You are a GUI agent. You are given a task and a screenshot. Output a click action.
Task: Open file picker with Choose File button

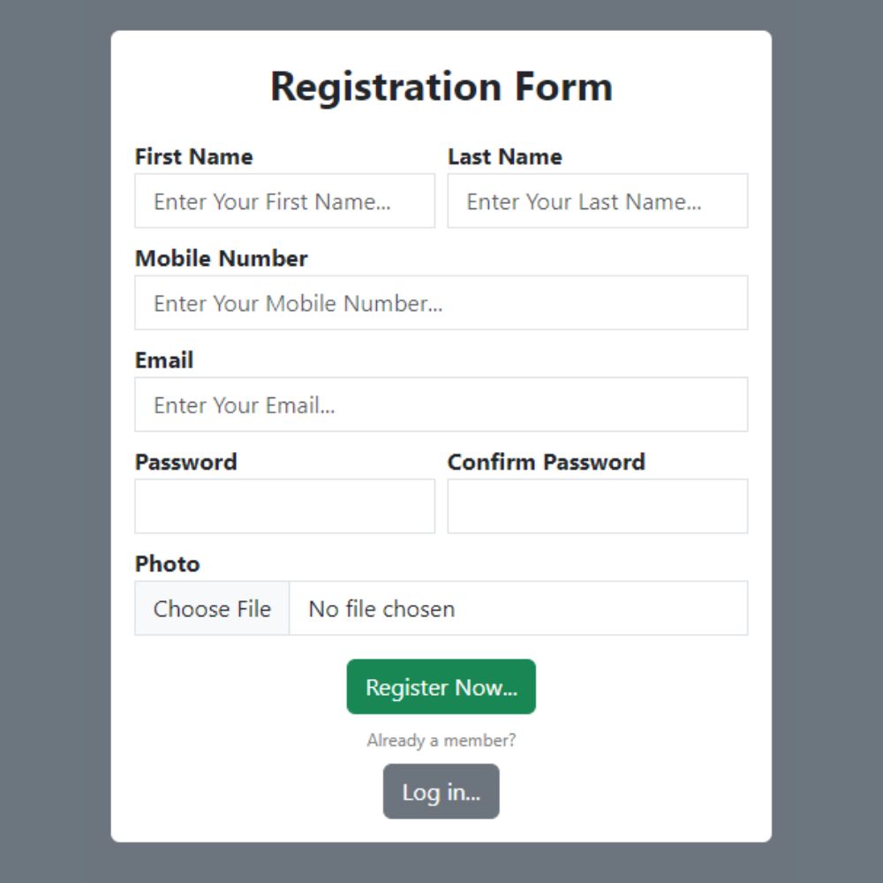(x=212, y=608)
